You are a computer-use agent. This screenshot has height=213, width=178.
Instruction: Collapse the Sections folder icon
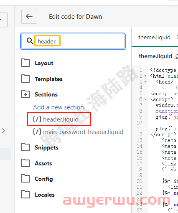(25, 94)
